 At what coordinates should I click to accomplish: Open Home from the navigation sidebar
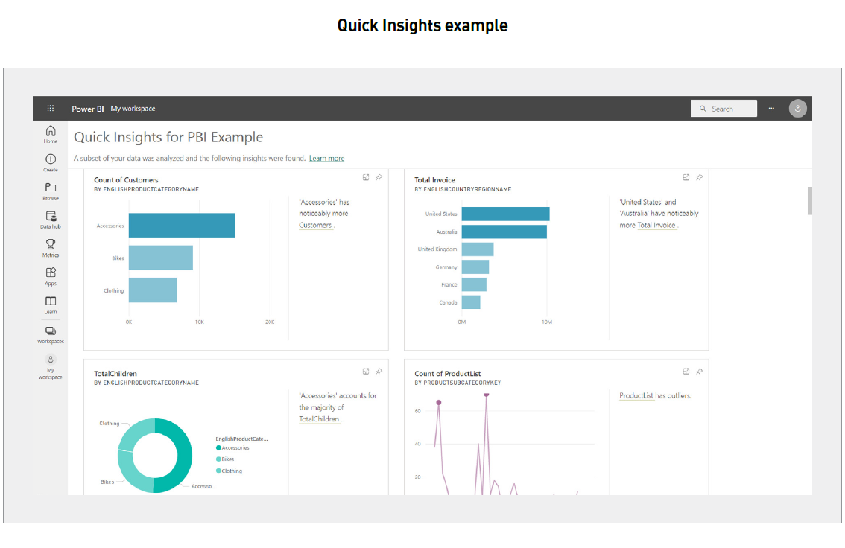tap(50, 133)
